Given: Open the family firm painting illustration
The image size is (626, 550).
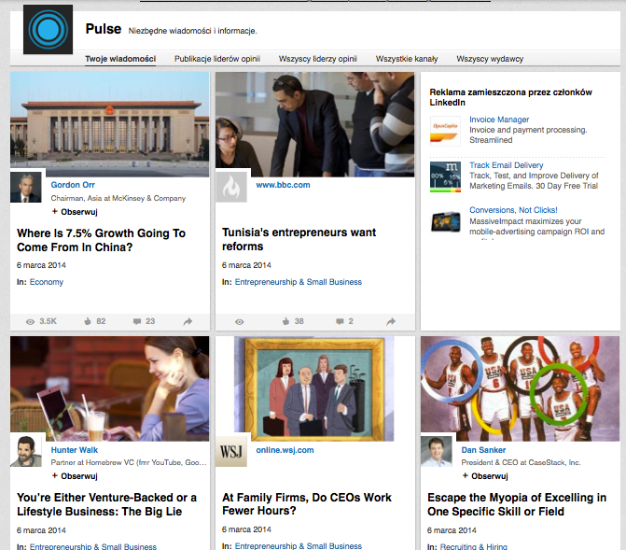Looking at the screenshot, I should 314,388.
